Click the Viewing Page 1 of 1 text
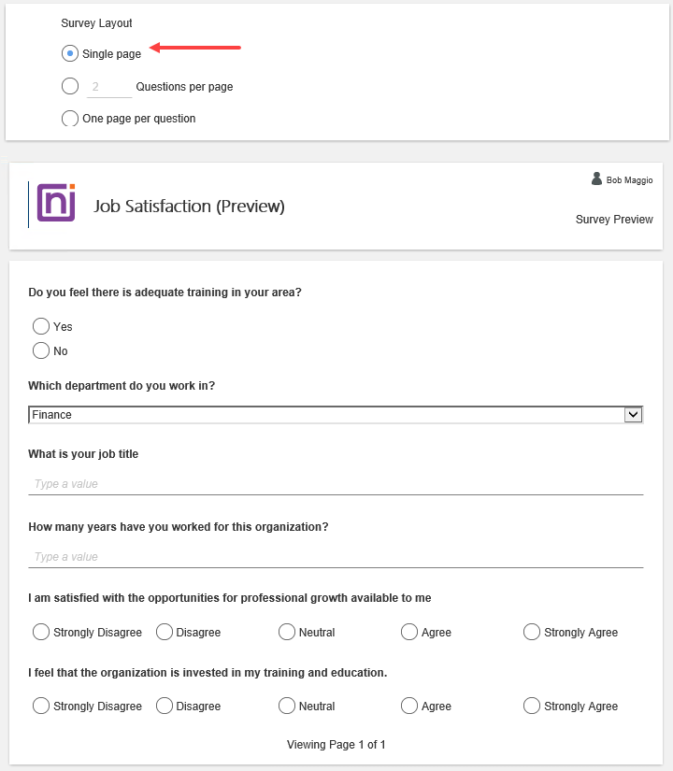673x771 pixels. (x=336, y=744)
